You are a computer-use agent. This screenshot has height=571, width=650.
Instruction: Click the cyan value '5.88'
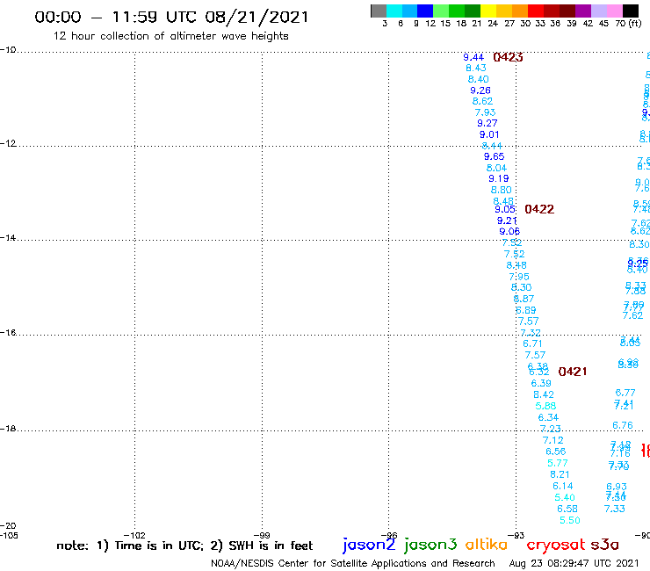coord(545,406)
